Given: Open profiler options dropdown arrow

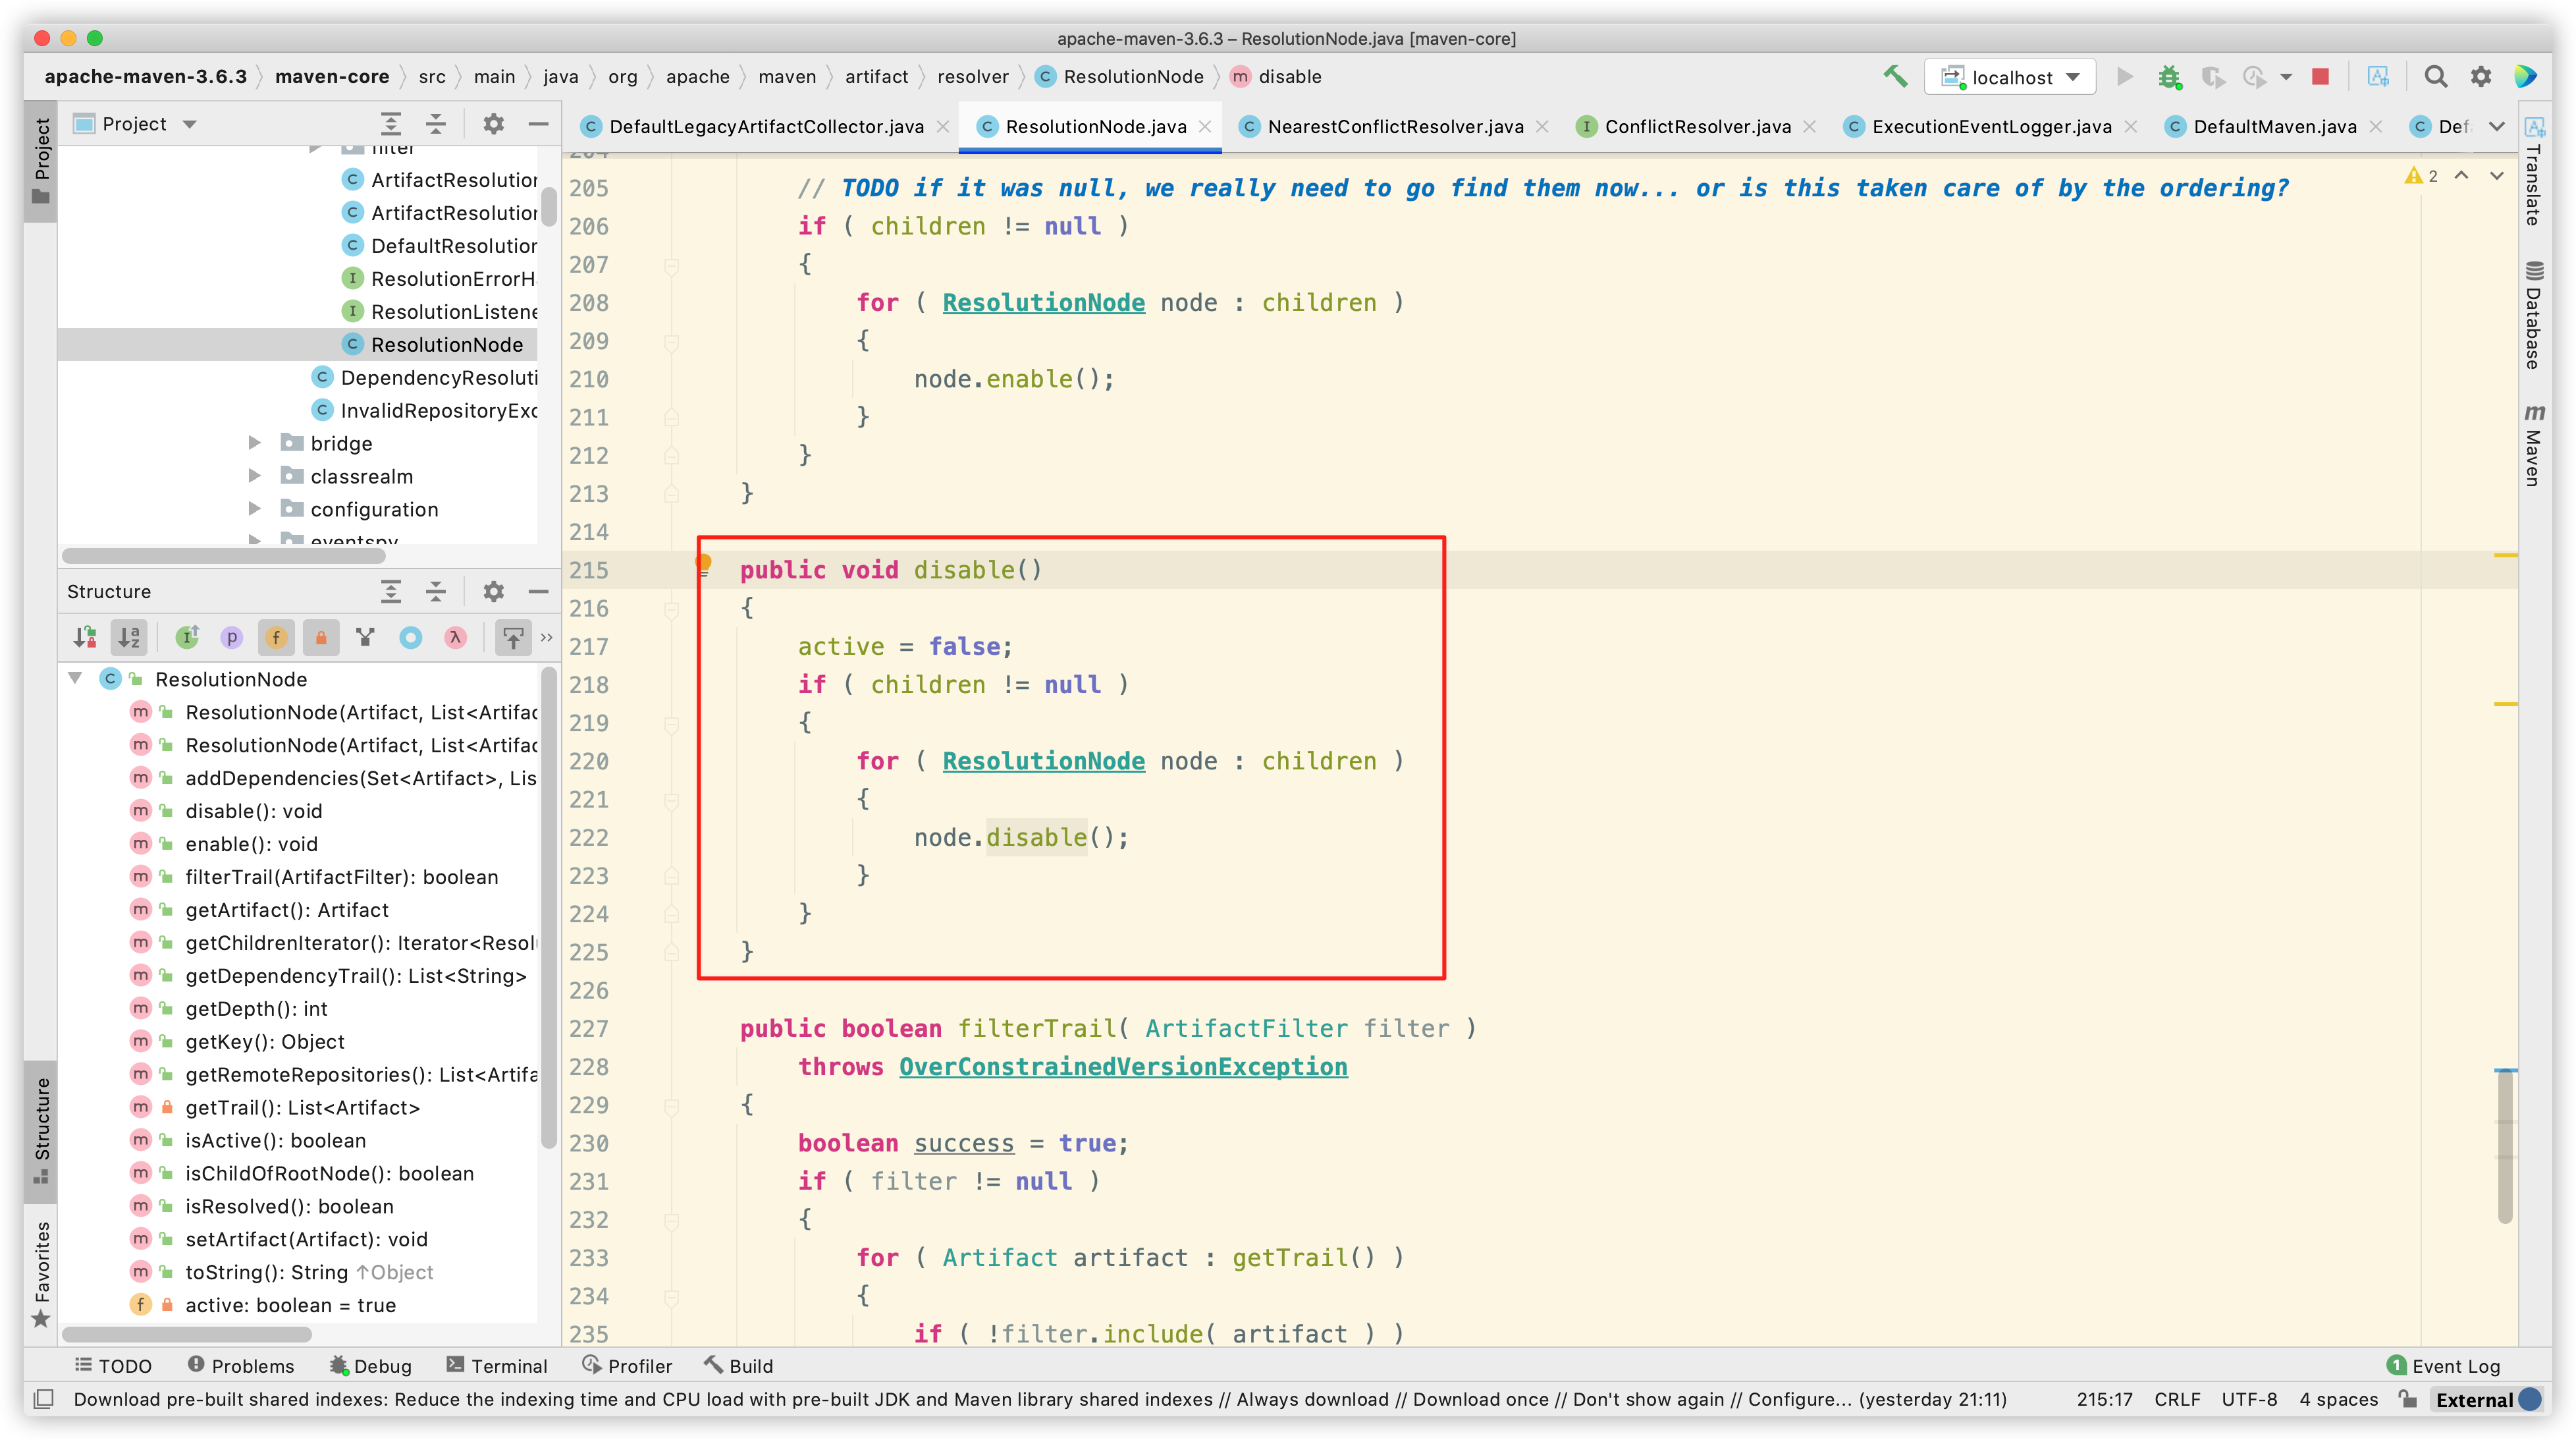Looking at the screenshot, I should [x=2286, y=77].
